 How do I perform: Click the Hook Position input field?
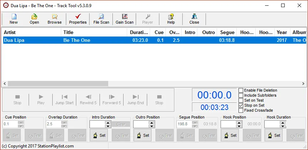[228, 124]
